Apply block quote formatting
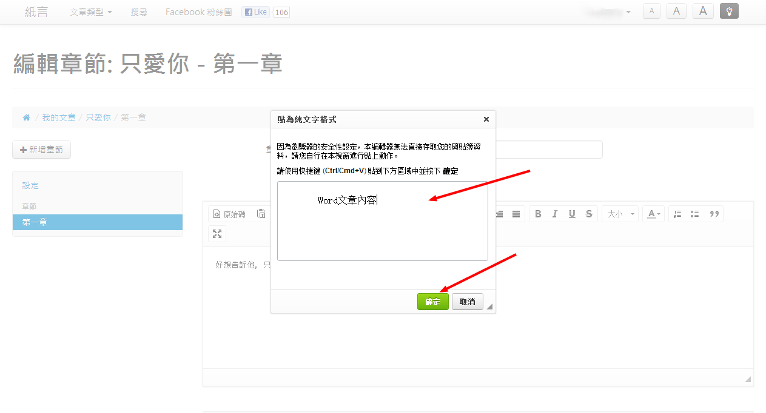 click(x=714, y=214)
